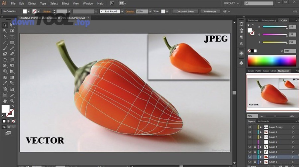
Task: Select the Line Segment tool
Action: coord(5,43)
